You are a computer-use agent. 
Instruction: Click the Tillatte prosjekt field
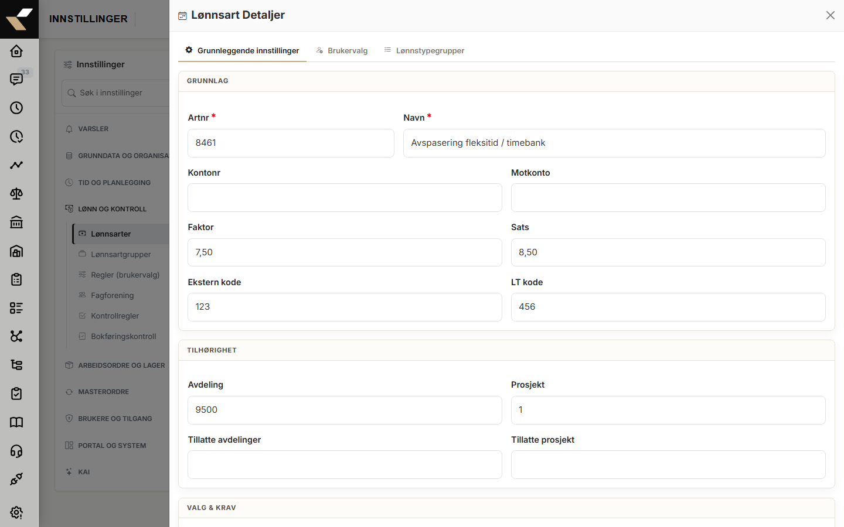point(668,465)
